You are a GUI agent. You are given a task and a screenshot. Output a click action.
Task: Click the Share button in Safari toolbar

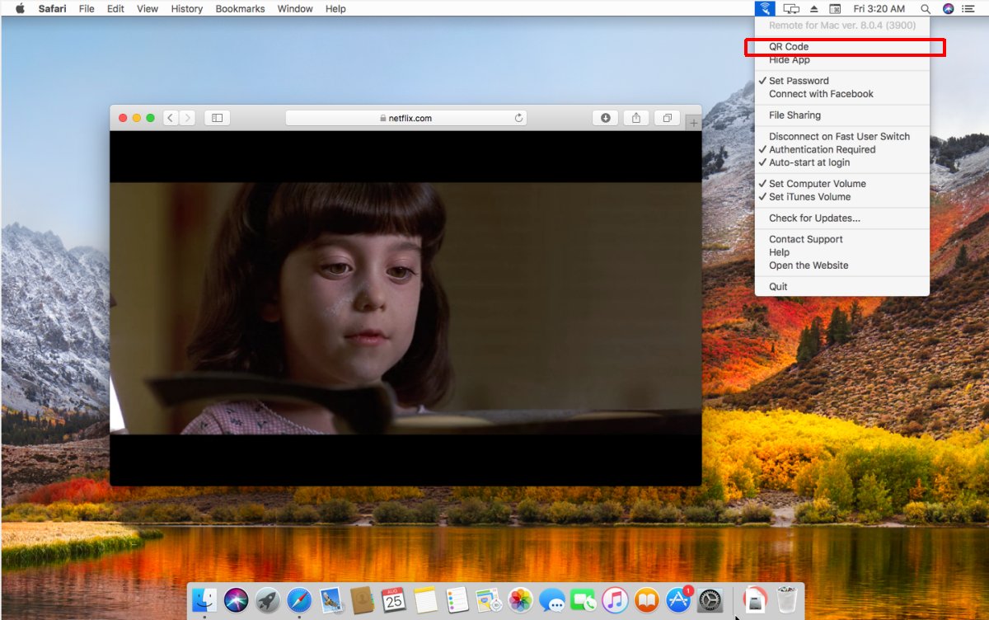point(636,118)
